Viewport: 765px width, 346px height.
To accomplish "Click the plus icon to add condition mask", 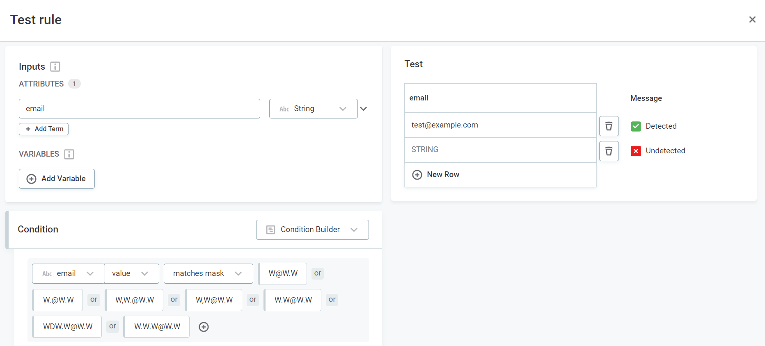I will click(x=204, y=327).
